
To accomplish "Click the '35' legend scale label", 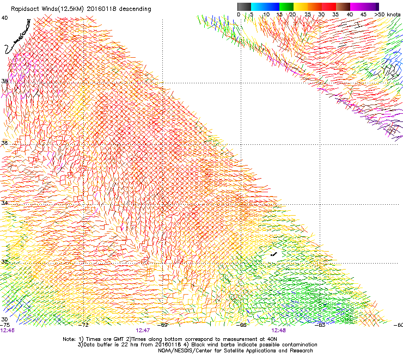I will pyautogui.click(x=335, y=15).
